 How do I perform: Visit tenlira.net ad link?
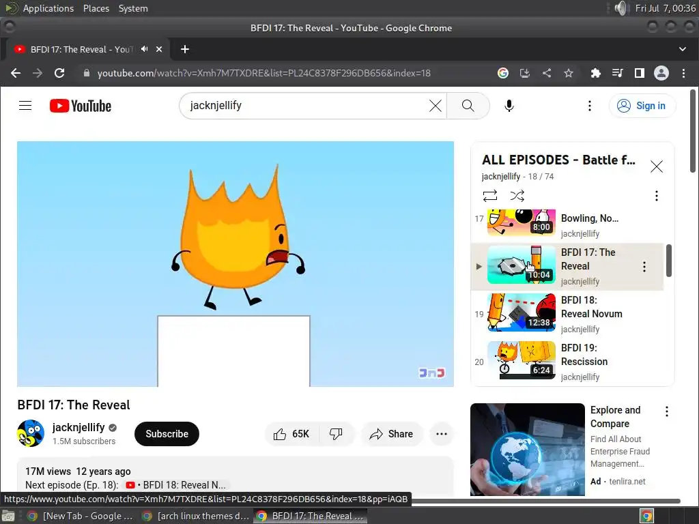(x=627, y=481)
